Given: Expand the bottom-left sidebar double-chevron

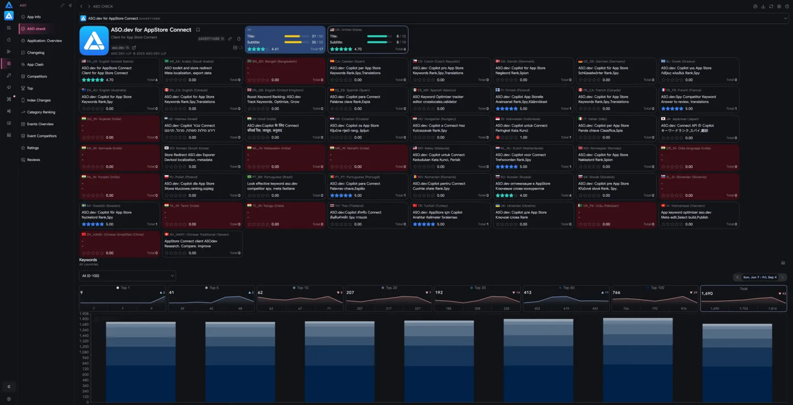Looking at the screenshot, I should 9,387.
